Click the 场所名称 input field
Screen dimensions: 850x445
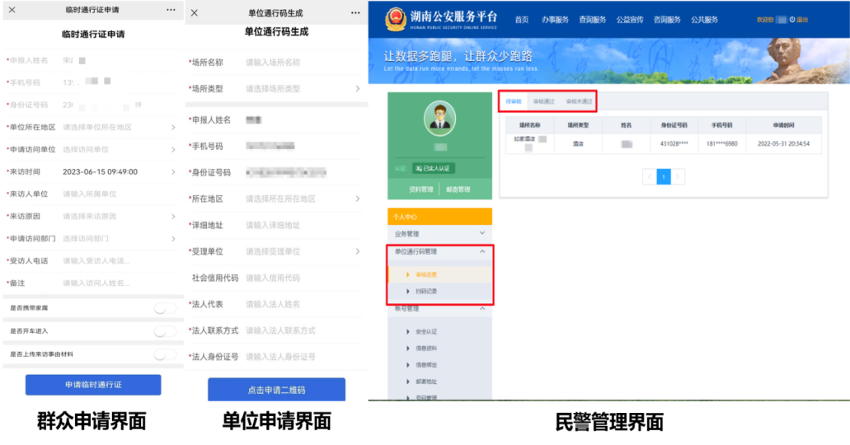[x=297, y=62]
